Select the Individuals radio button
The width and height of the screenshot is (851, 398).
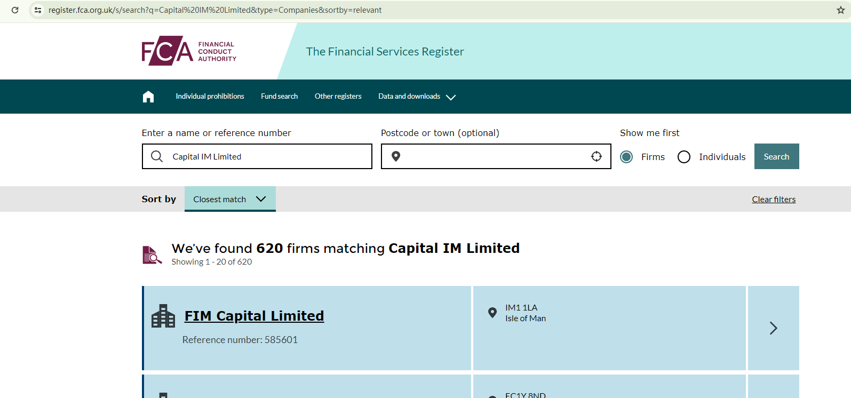click(x=684, y=157)
